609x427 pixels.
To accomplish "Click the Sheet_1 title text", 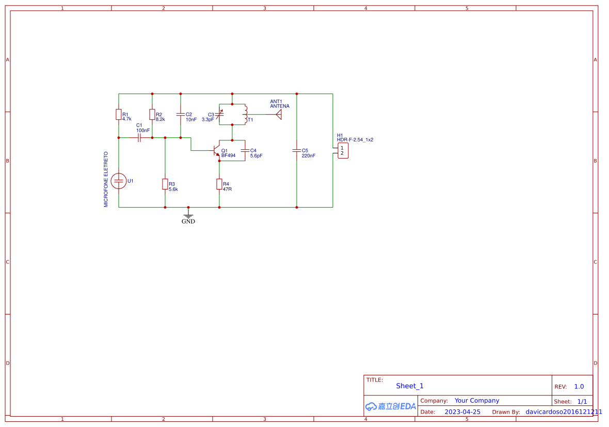I will pos(409,386).
